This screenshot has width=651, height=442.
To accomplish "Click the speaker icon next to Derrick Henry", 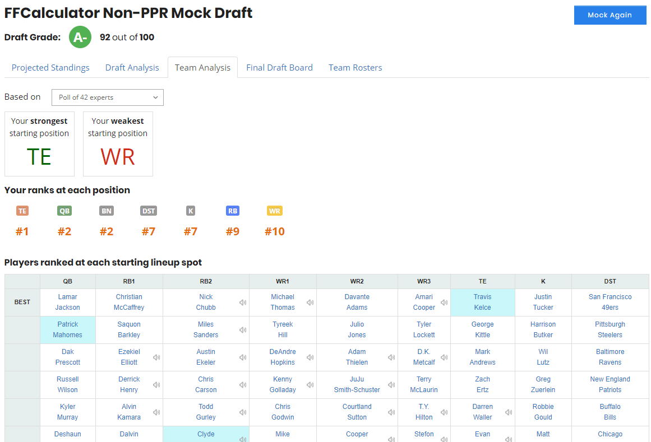I will 156,385.
